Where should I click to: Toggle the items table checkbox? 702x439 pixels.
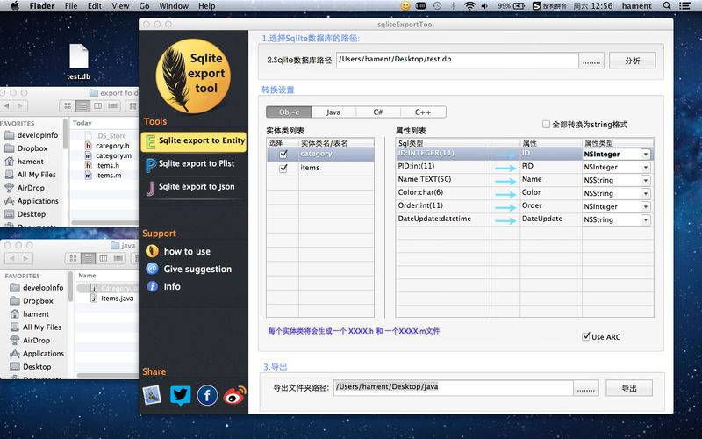pyautogui.click(x=283, y=169)
